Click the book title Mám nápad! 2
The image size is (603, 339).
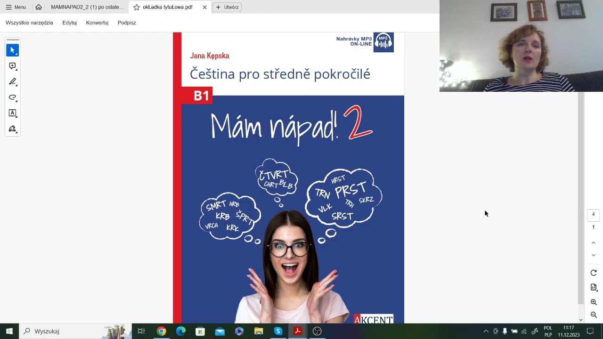tap(291, 125)
